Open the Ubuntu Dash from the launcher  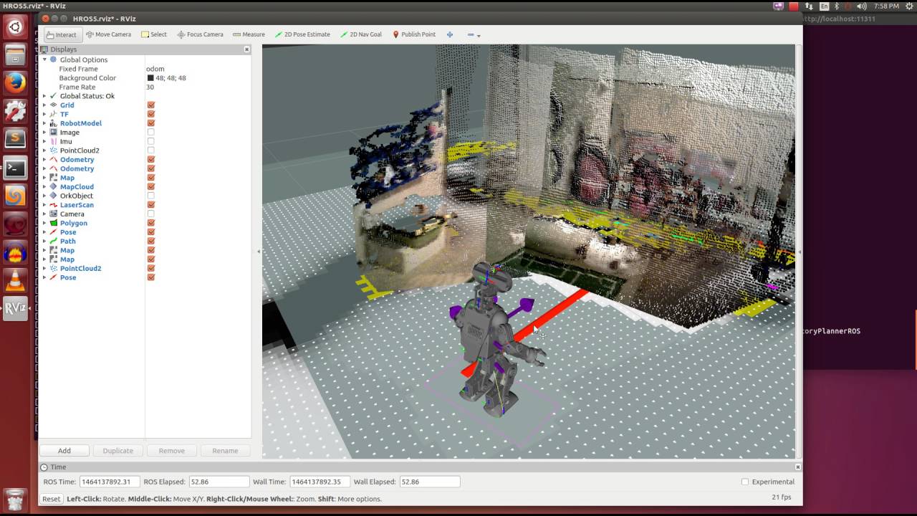click(15, 27)
